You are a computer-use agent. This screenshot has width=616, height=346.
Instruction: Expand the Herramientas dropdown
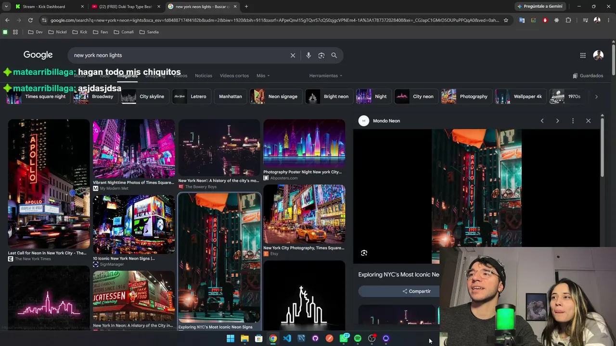(x=326, y=75)
